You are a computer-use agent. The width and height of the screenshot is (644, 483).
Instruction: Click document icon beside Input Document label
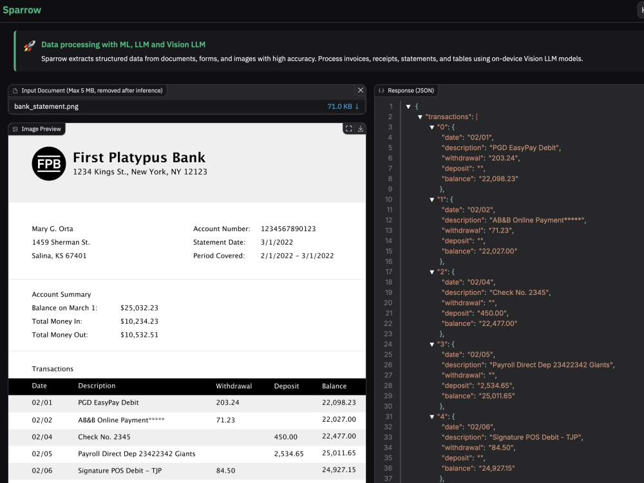tap(15, 91)
